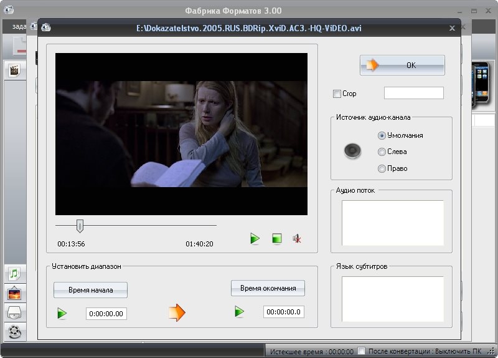Click the Время окончания button

(268, 288)
